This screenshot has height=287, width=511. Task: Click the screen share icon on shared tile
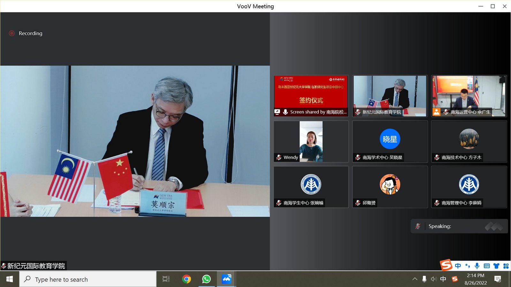tap(277, 112)
